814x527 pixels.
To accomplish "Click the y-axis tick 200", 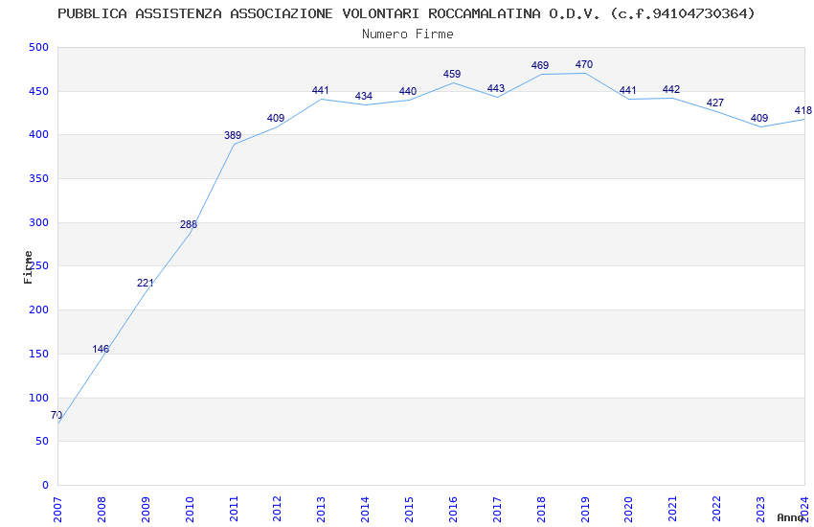I will coord(38,309).
